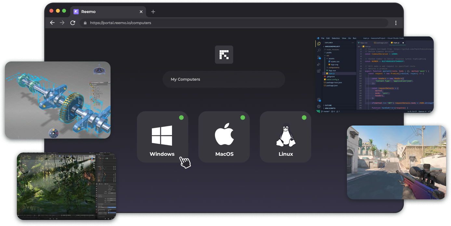Open styles.css in the file tree
This screenshot has height=226, width=451.
[335, 61]
